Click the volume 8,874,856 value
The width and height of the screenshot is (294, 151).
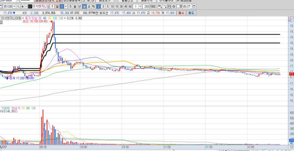pos(49,13)
